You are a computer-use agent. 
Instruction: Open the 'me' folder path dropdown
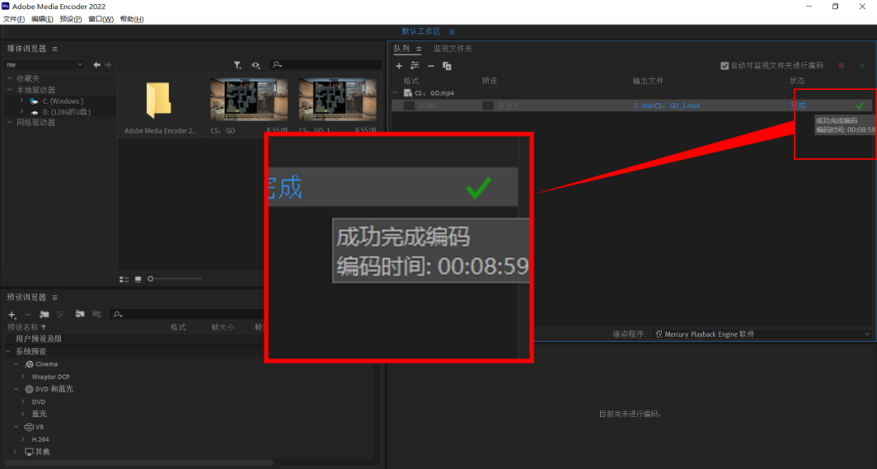coord(44,65)
